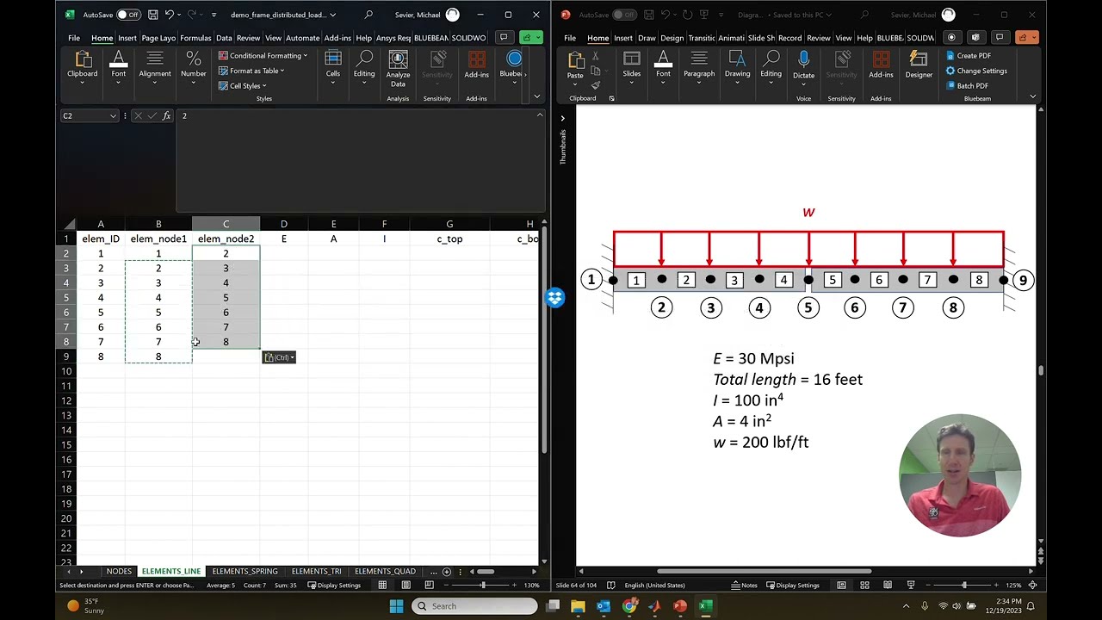This screenshot has width=1102, height=620.
Task: Click Create PDF in the Bluebeam group
Action: pos(968,56)
